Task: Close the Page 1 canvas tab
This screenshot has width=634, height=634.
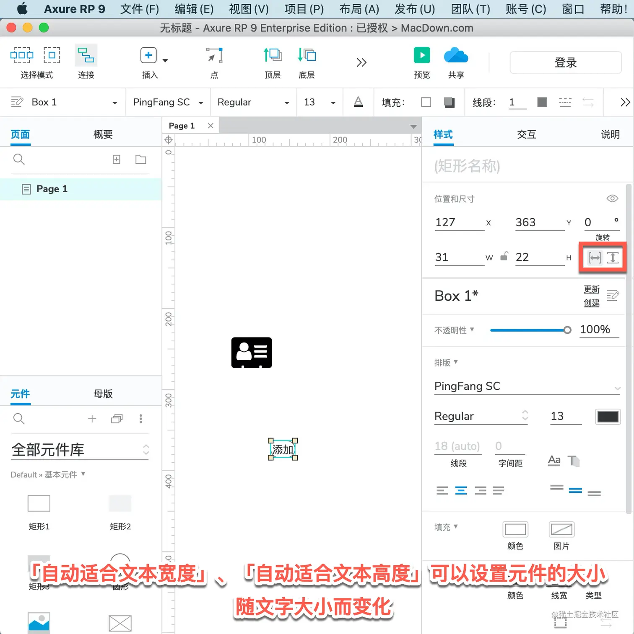Action: [210, 126]
